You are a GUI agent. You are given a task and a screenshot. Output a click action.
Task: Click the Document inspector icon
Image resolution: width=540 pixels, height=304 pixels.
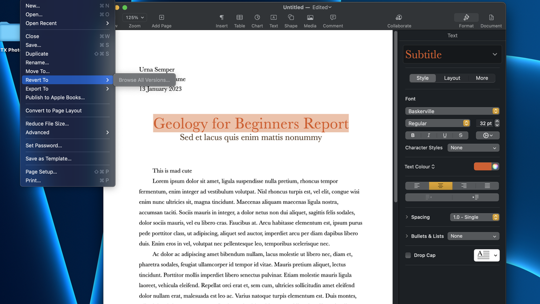[491, 18]
